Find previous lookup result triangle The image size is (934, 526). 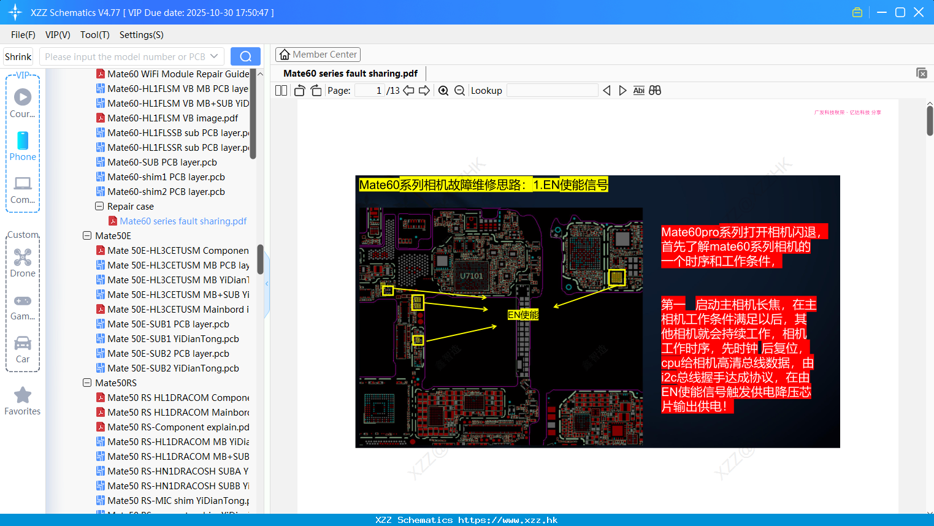click(x=607, y=90)
